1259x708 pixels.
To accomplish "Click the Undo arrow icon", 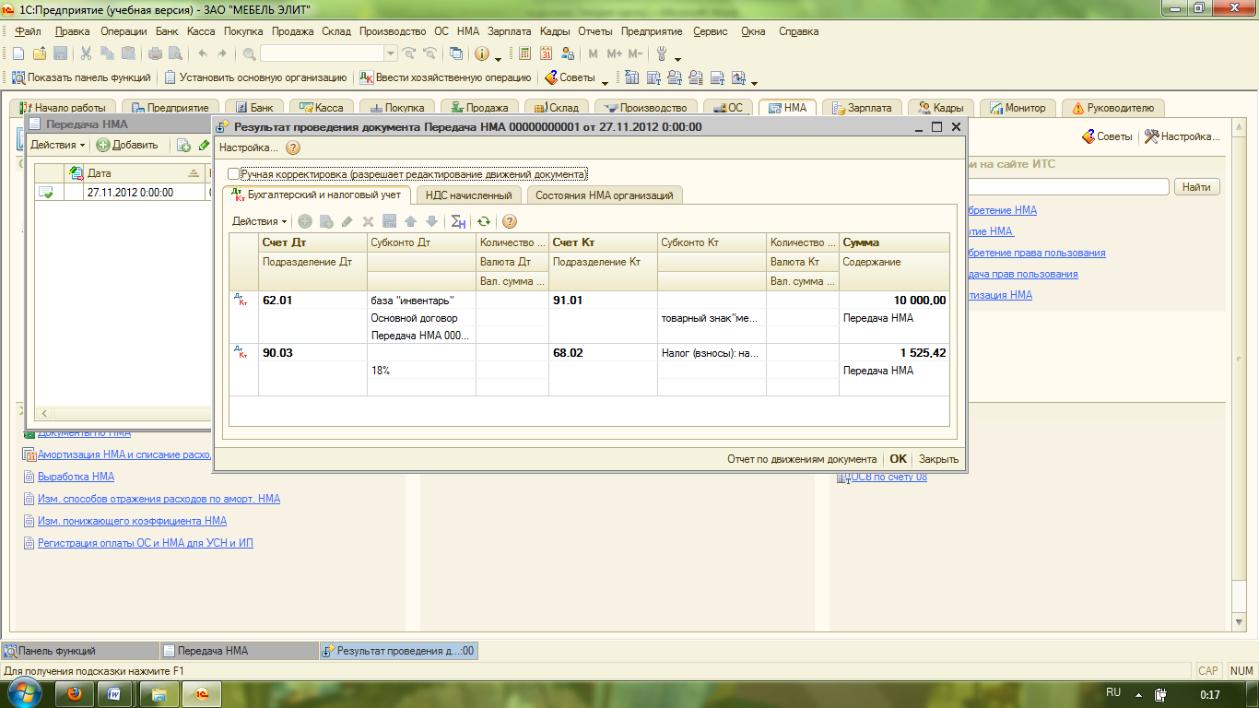I will [x=203, y=54].
